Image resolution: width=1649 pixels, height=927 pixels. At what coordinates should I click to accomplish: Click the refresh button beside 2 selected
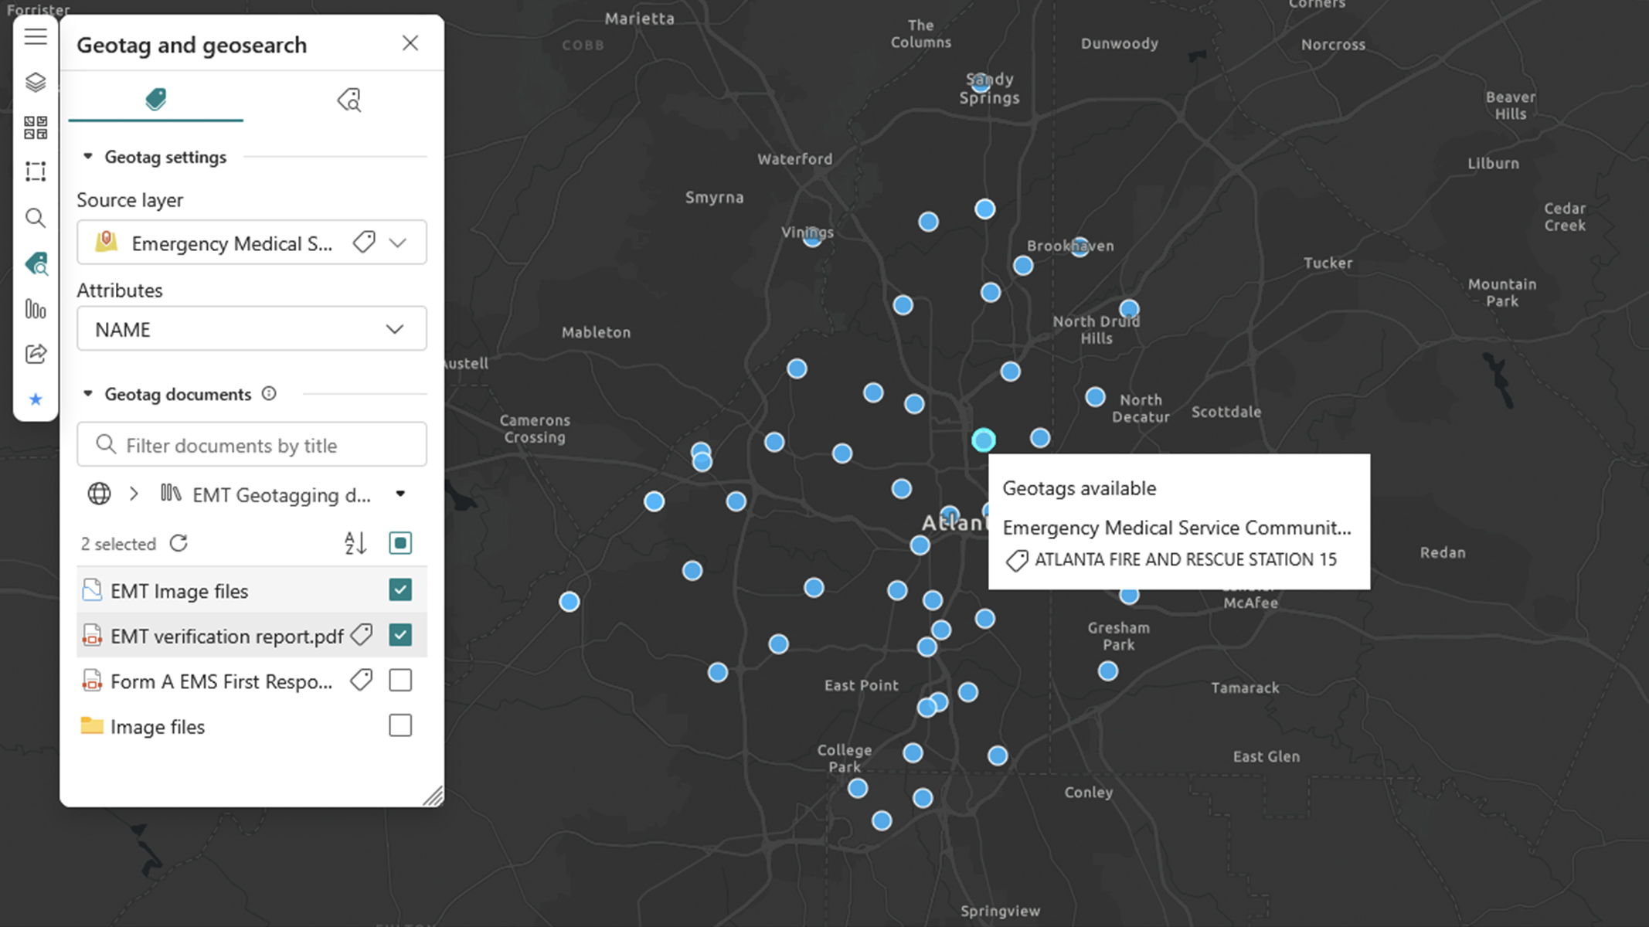click(178, 543)
